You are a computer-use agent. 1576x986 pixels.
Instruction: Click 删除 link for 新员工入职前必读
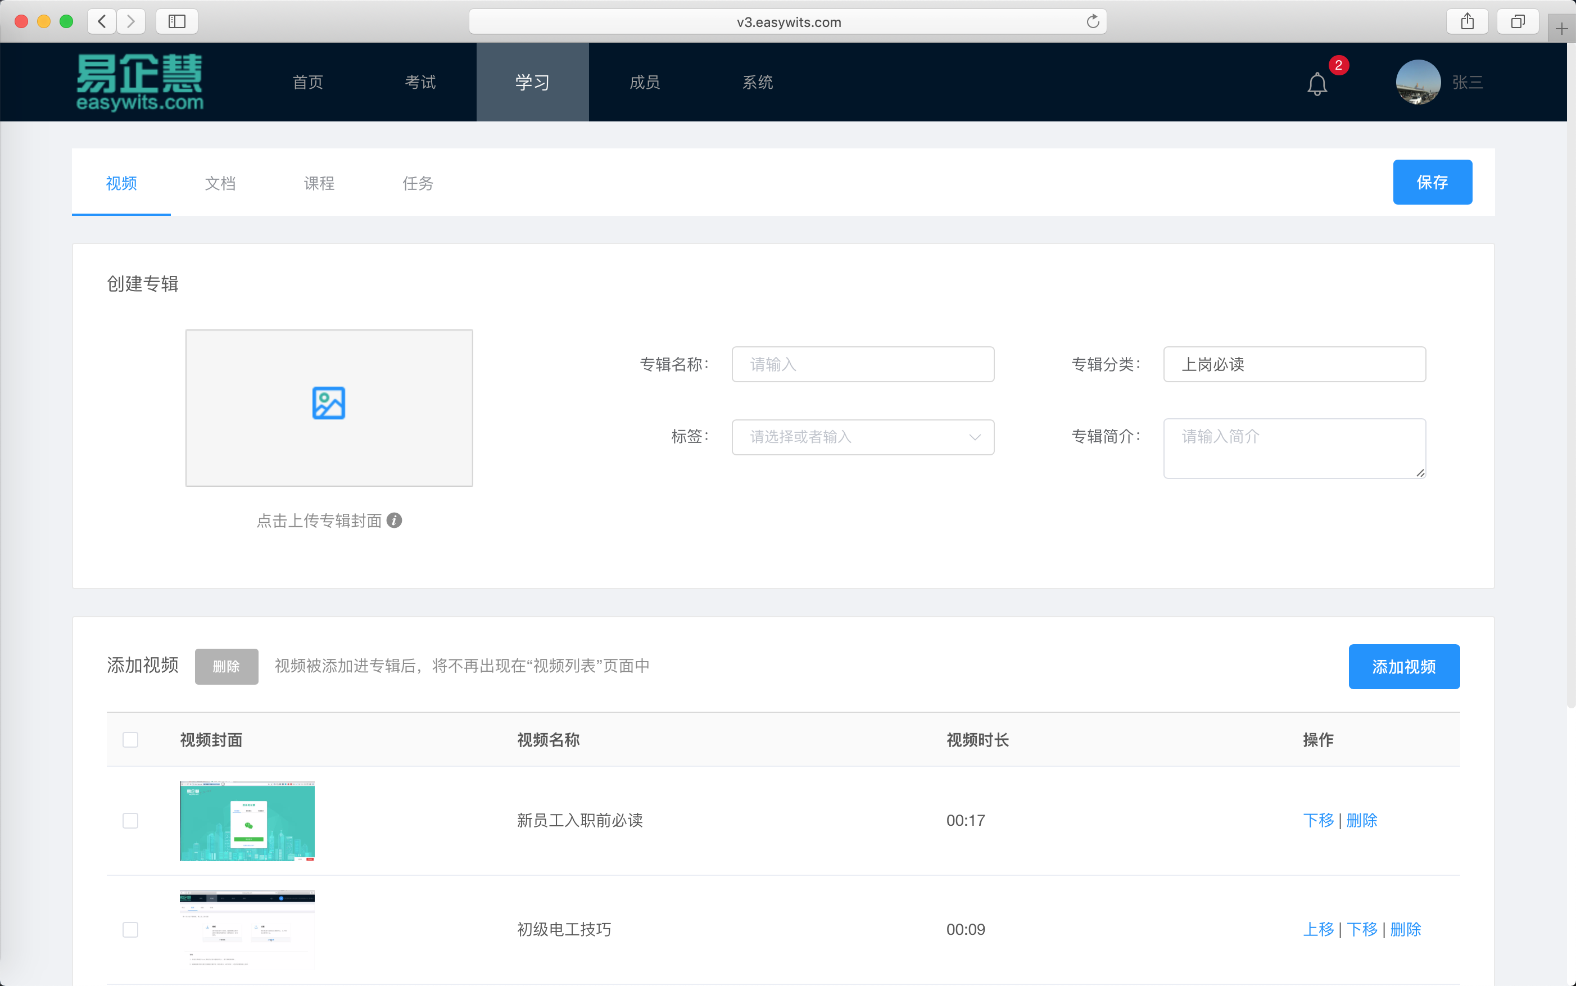[1362, 820]
